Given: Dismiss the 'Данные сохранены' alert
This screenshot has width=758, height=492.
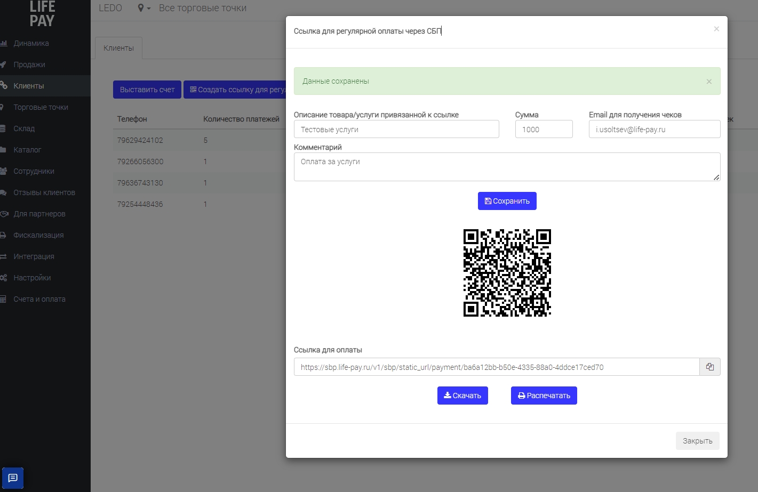Looking at the screenshot, I should tap(709, 82).
